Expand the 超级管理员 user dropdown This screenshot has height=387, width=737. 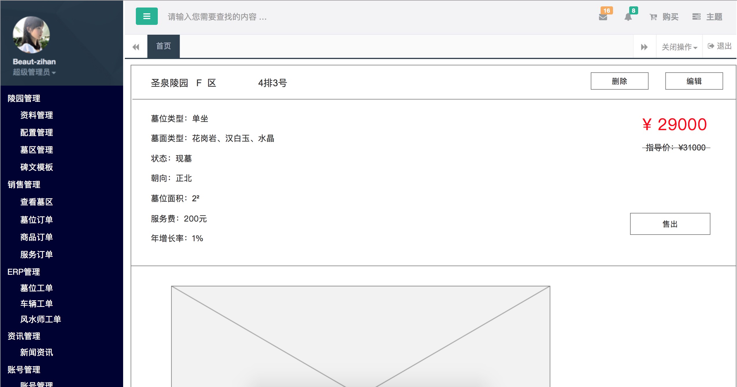point(34,72)
